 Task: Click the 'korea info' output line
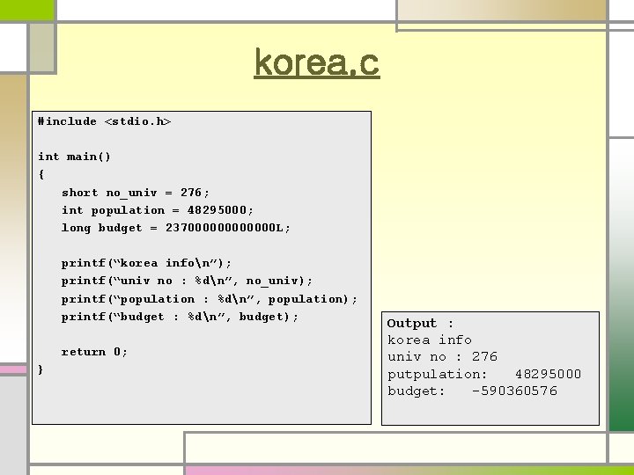[430, 340]
